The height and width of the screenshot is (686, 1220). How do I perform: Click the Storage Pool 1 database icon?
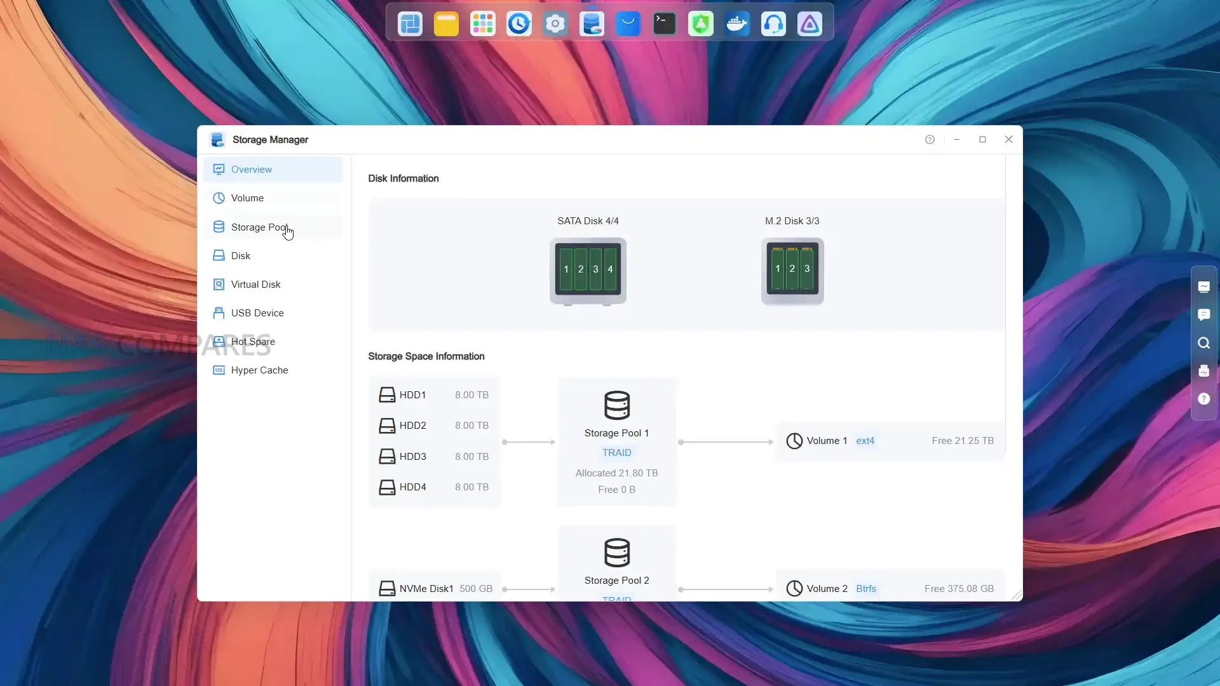616,405
